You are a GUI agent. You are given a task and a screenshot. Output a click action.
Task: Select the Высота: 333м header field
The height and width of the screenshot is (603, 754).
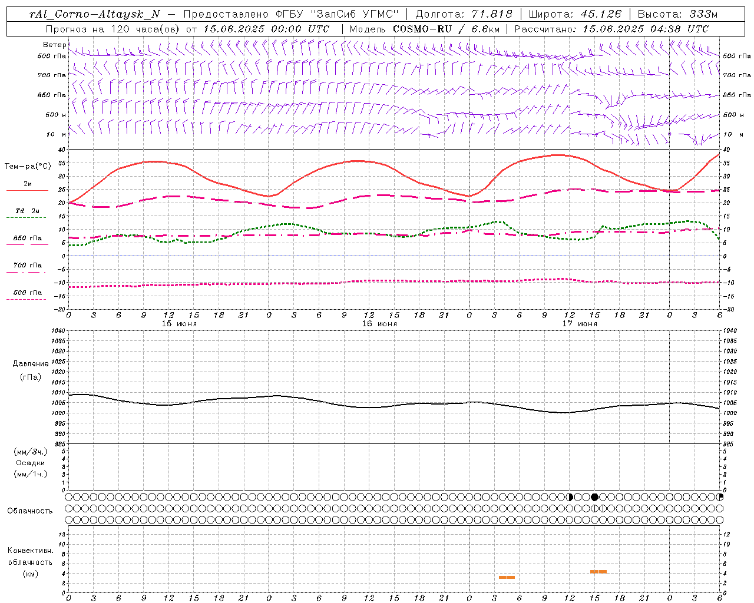(x=677, y=14)
